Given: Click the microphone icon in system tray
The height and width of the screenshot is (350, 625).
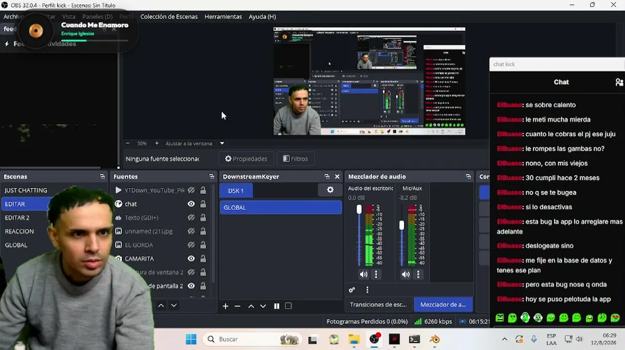Looking at the screenshot, I should (x=534, y=339).
